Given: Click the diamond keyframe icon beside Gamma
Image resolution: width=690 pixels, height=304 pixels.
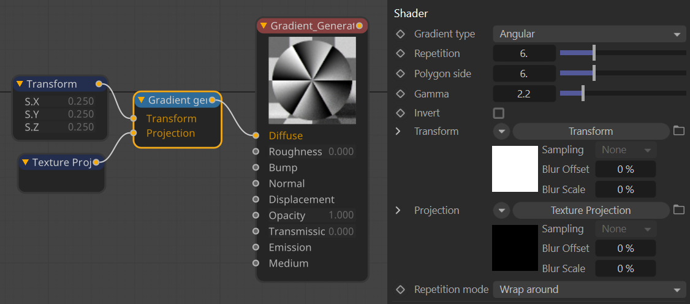Looking at the screenshot, I should [x=401, y=94].
